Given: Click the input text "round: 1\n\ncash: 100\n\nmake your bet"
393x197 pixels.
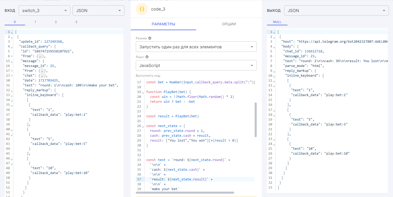Looking at the screenshot, I should tap(78, 85).
